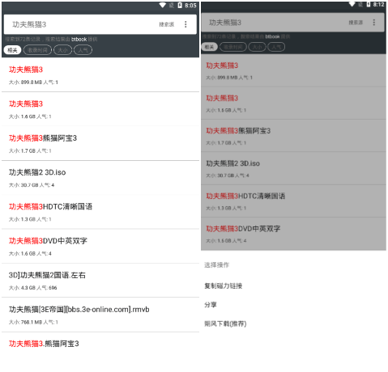The height and width of the screenshot is (372, 388).
Task: Tap dimmed 功夫熊猫3HDTC清晰国语 row on right screen
Action: (293, 201)
